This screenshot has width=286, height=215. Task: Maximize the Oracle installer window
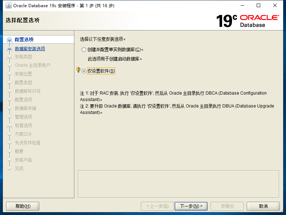(258, 5)
